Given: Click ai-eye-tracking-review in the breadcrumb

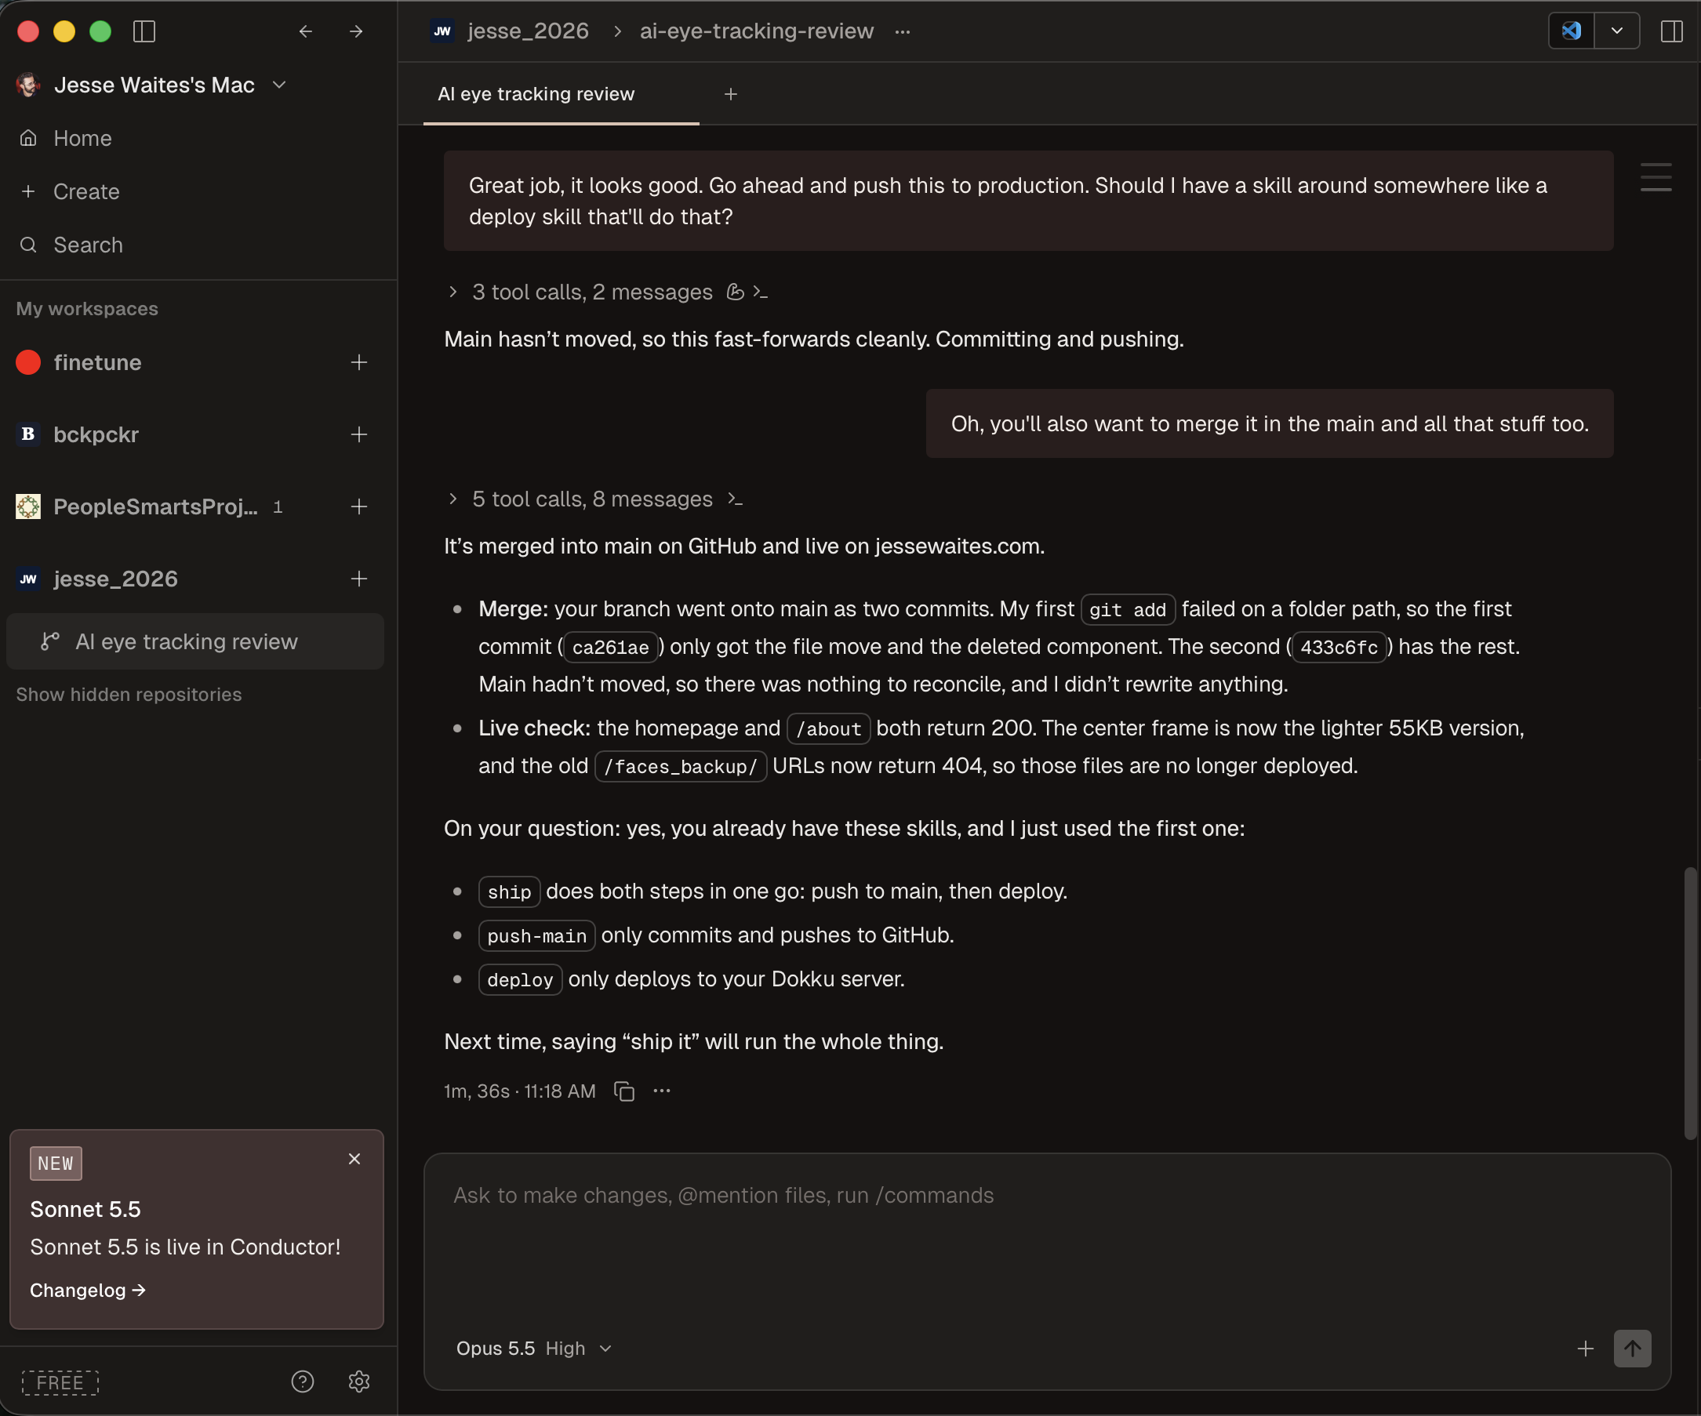Looking at the screenshot, I should (757, 31).
